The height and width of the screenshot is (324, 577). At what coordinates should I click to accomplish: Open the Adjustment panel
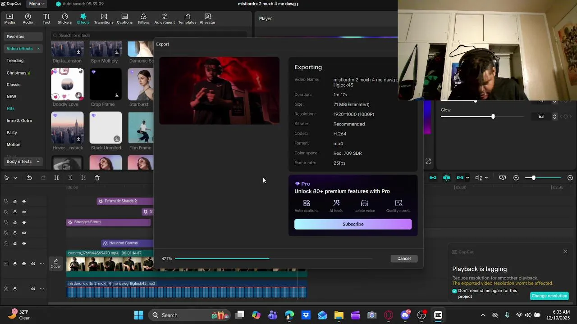click(x=165, y=19)
